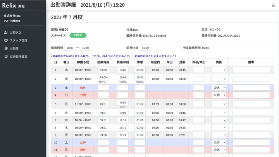Click the 出勤状況 icon in the sidebar
This screenshot has width=279, height=157.
[x=6, y=32]
